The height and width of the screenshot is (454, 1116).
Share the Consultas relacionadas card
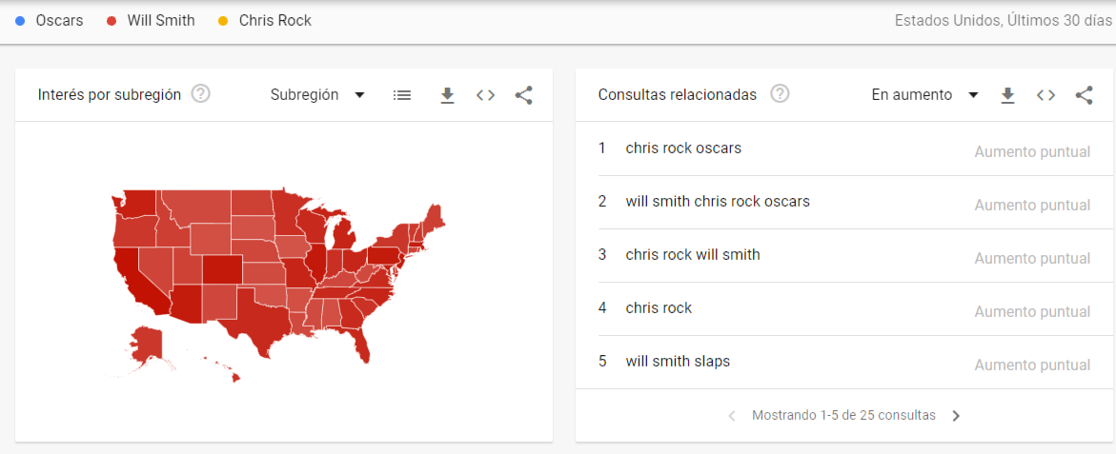click(1084, 95)
